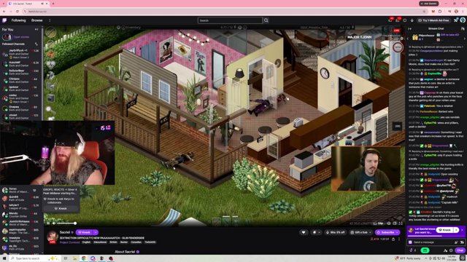Click the heart follow button
The height and width of the screenshot is (262, 467).
304,232
